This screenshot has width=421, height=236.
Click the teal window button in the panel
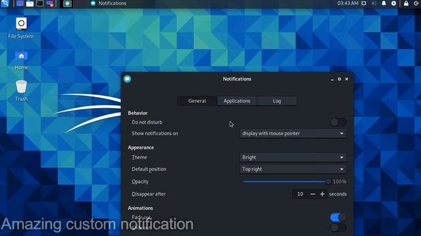[x=67, y=3]
